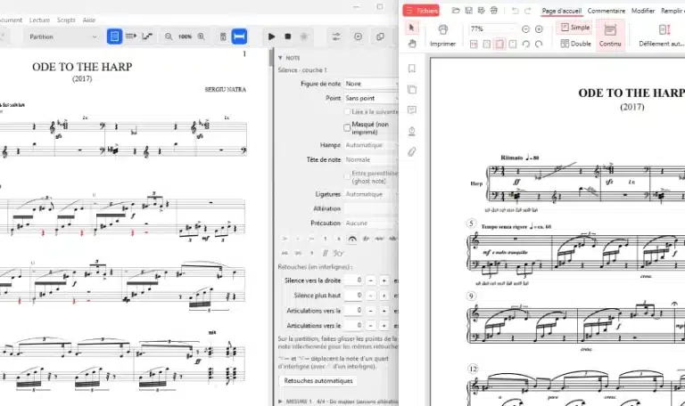Open the Aide menu
The height and width of the screenshot is (406, 685).
[x=88, y=20]
